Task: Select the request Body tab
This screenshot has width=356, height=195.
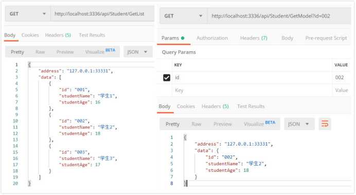Action: pos(287,38)
